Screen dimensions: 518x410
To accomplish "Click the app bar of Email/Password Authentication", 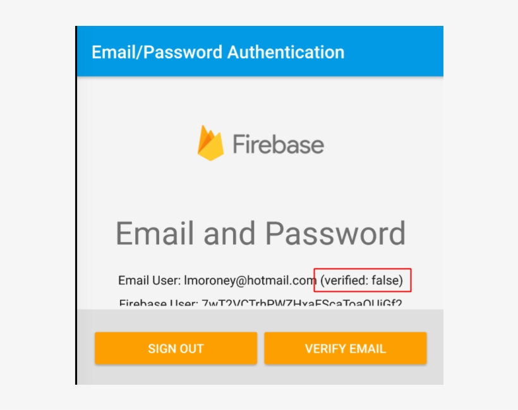I will pyautogui.click(x=262, y=52).
